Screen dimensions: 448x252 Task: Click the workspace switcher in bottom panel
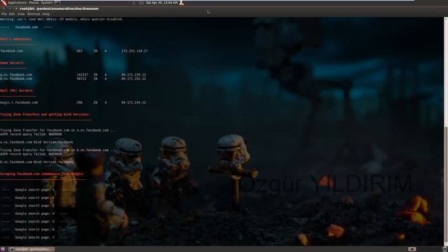[412, 249]
